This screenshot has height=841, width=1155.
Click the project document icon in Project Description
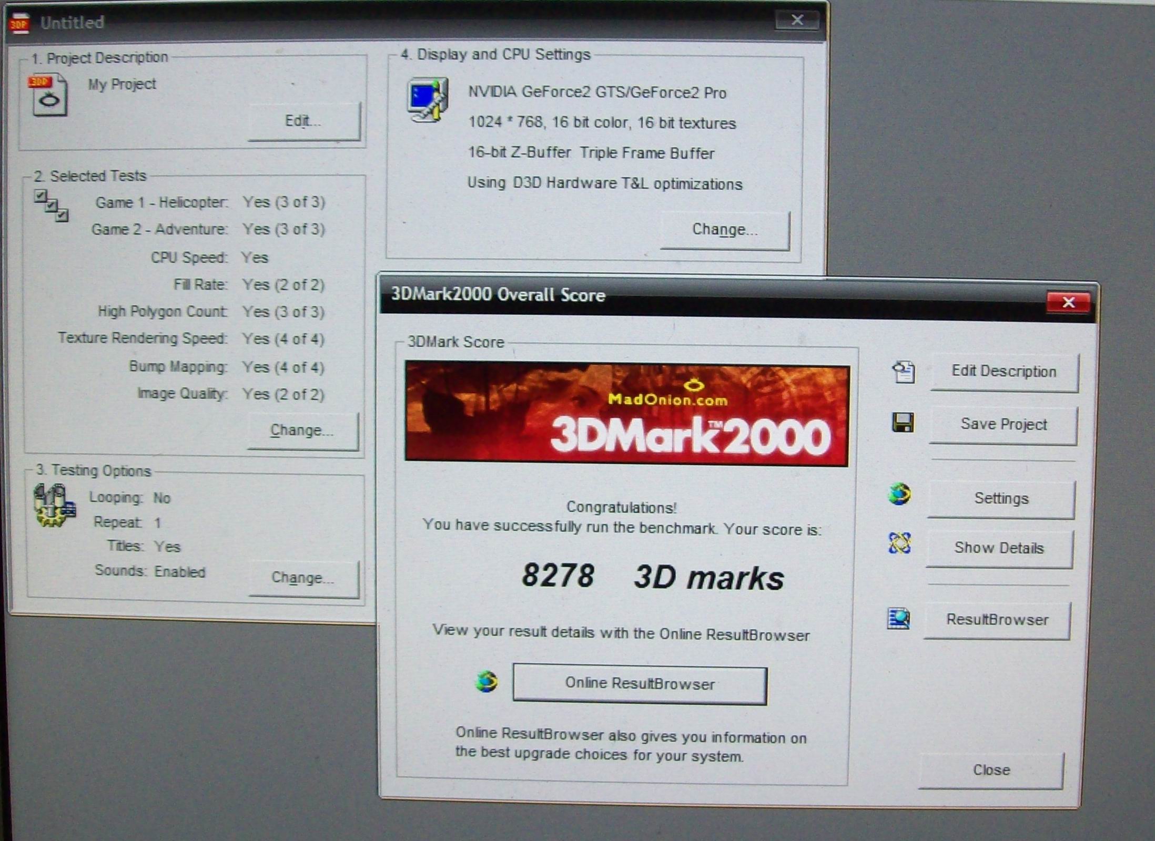click(x=48, y=95)
